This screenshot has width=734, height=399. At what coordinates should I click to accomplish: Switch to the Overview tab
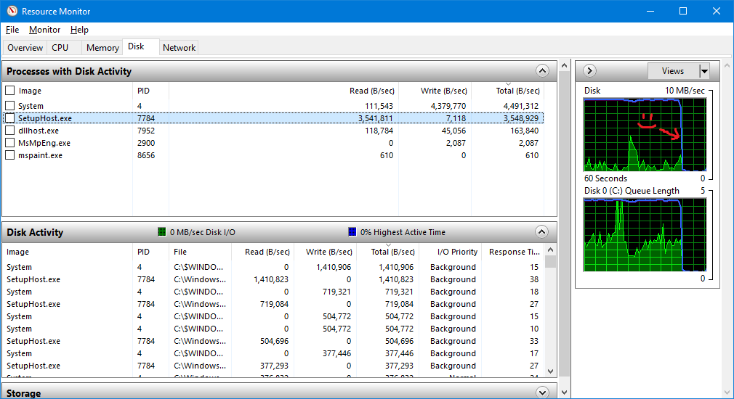(25, 48)
